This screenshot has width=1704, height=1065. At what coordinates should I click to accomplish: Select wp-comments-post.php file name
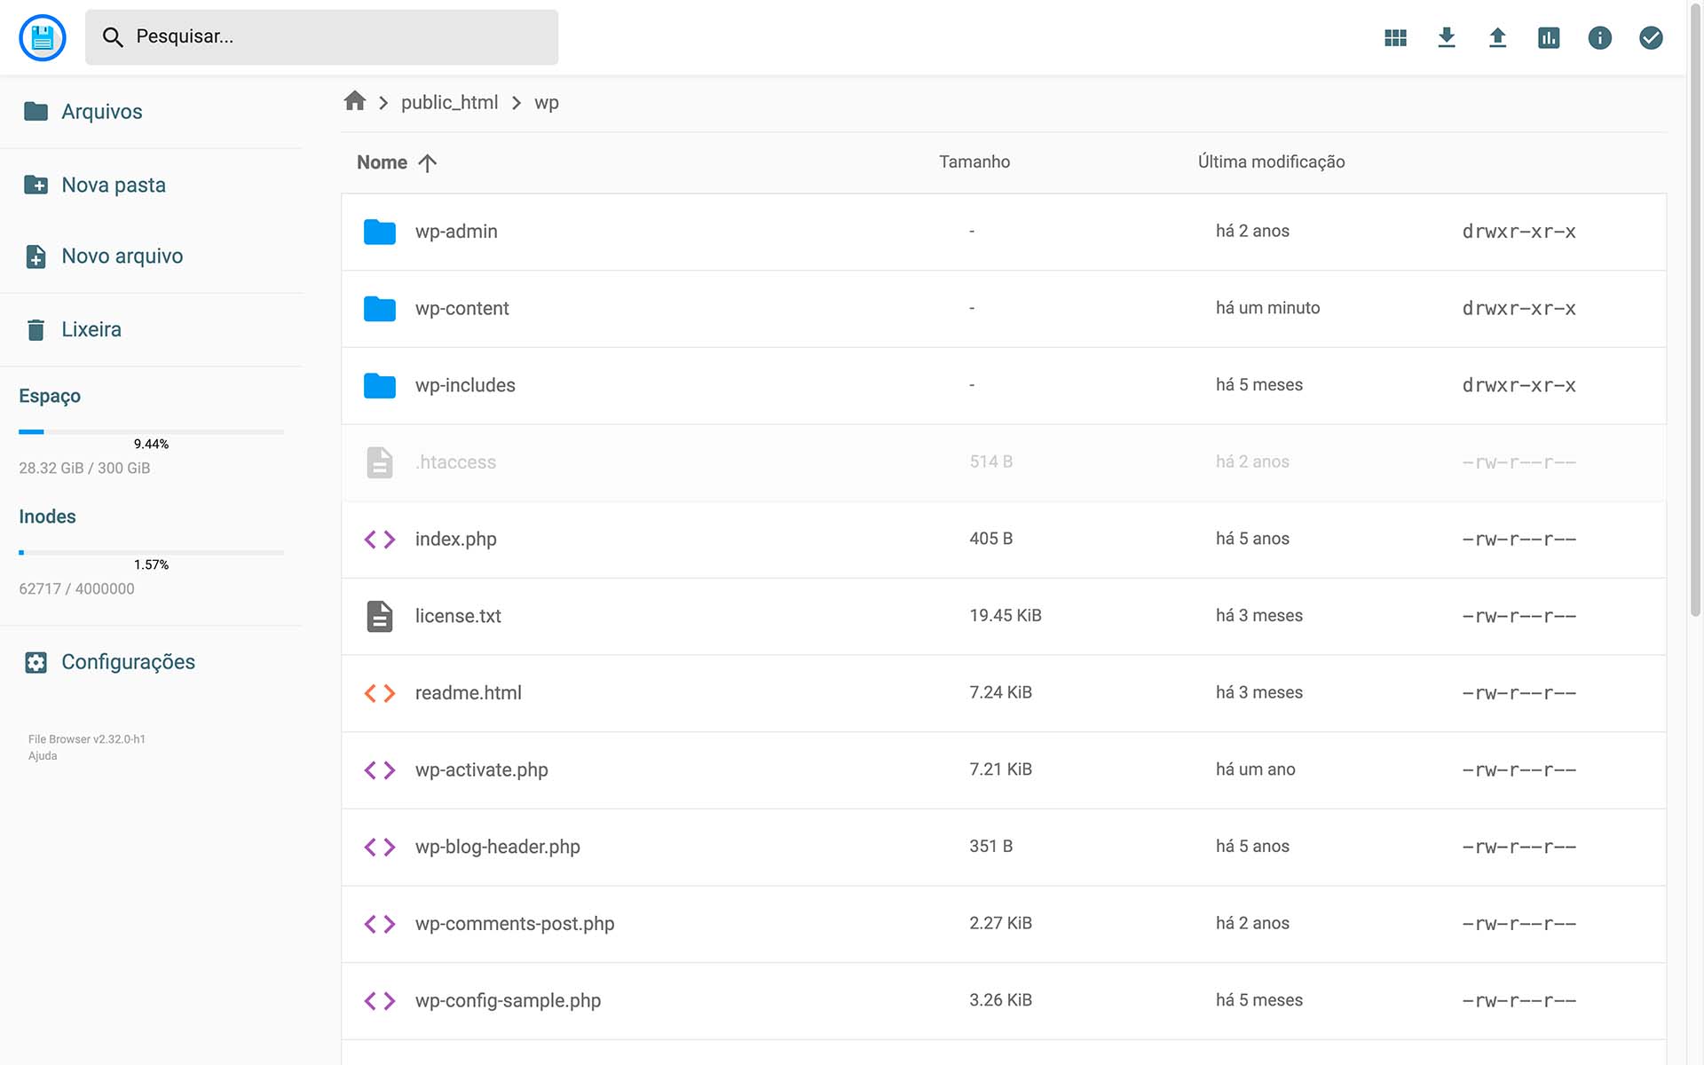(514, 923)
